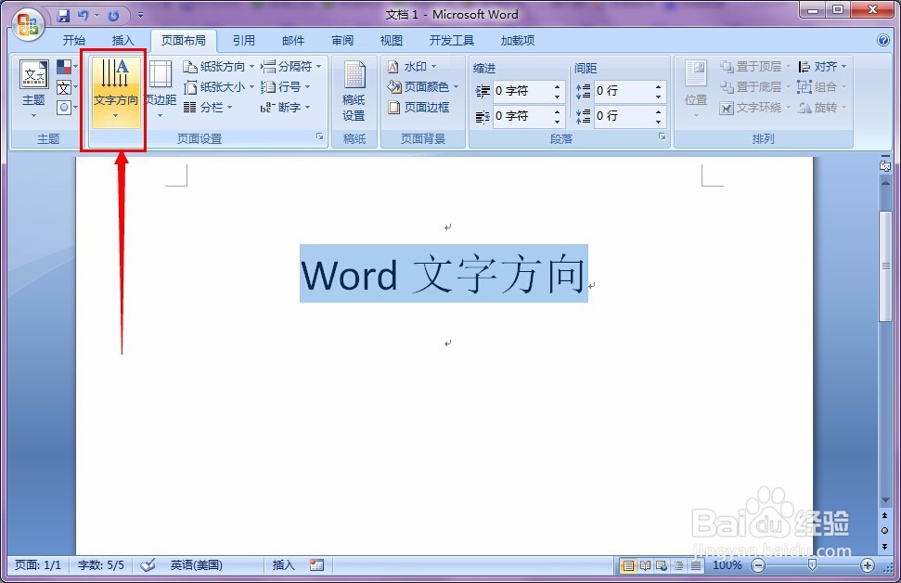901x583 pixels.
Task: Switch to outline view
Action: [678, 565]
